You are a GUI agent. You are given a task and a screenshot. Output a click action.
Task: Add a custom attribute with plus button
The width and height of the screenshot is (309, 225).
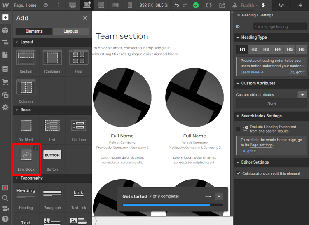click(x=302, y=95)
